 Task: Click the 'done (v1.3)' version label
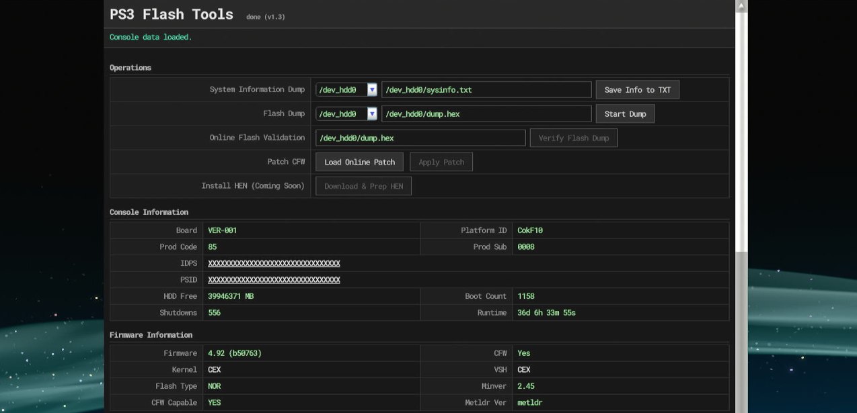[266, 17]
